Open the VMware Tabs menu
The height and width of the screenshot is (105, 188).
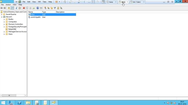44,2
